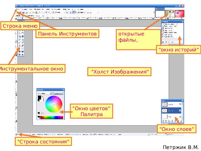
Task: Click Rewind in the History window
Action: coord(163,42)
